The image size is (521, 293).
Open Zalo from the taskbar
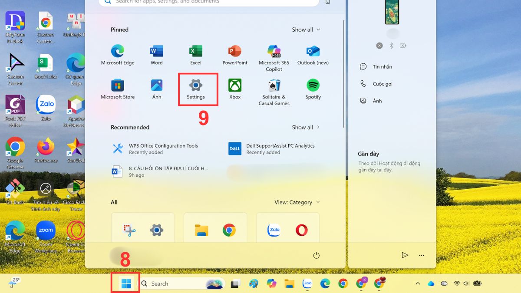307,283
